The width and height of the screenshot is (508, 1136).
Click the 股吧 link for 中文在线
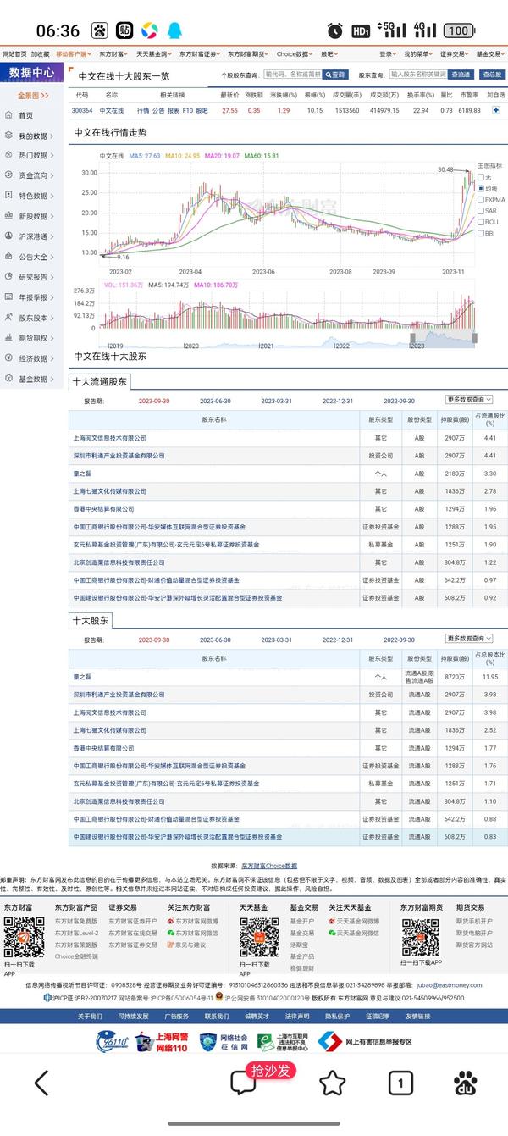(202, 111)
